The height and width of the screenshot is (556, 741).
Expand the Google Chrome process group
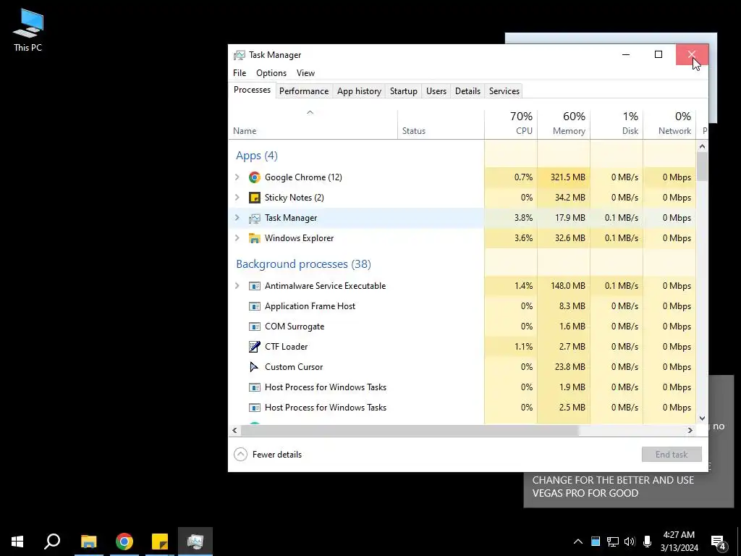click(237, 177)
